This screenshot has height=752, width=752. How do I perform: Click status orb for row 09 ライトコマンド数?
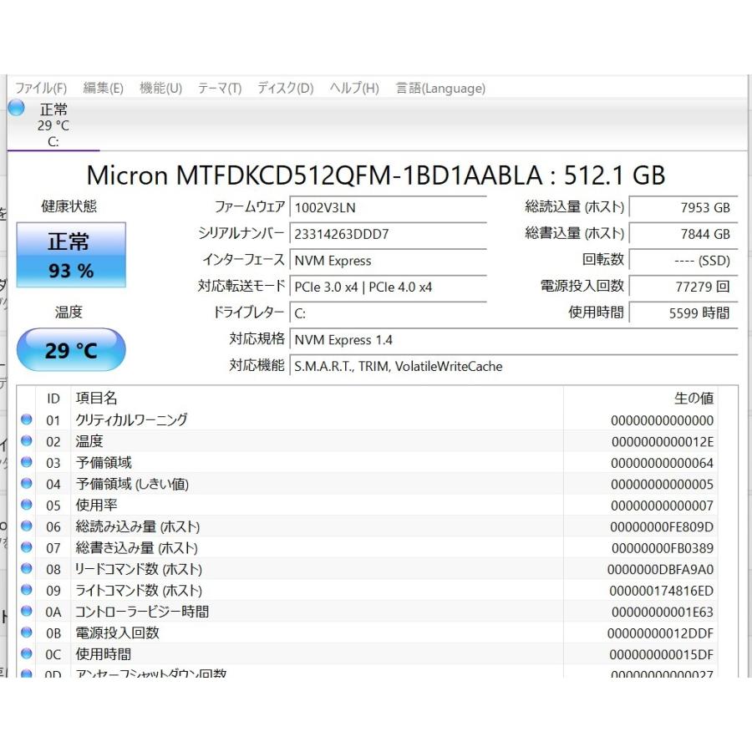click(x=27, y=590)
